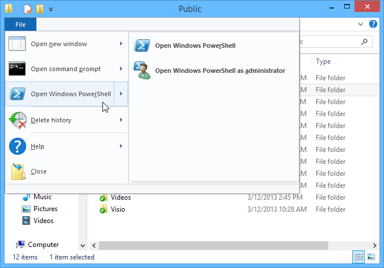
Task: Switch to Details view in status bar
Action: tap(358, 257)
